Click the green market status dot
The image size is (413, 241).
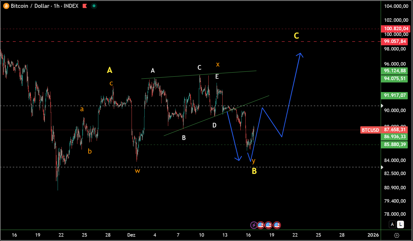coord(94,6)
